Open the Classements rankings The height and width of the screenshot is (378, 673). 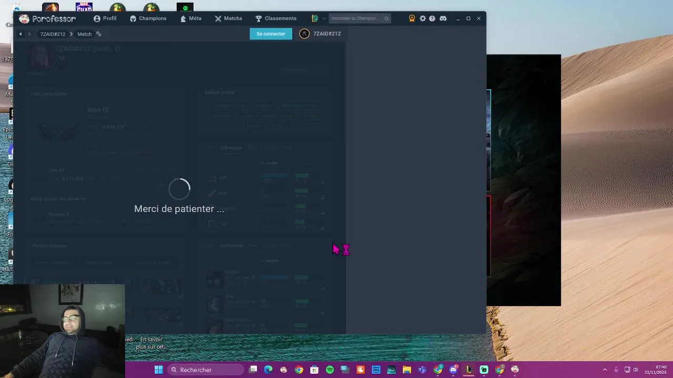(276, 18)
